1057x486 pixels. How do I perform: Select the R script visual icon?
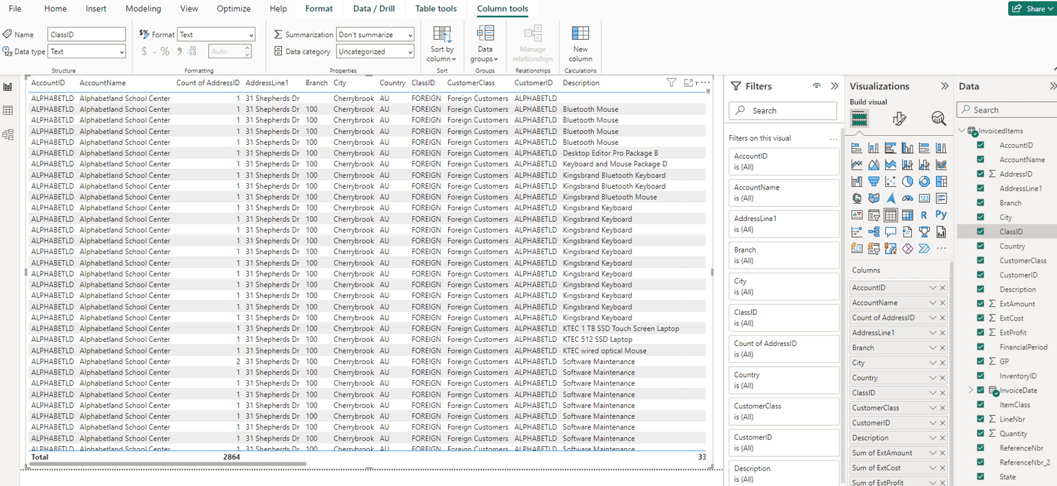(x=924, y=216)
